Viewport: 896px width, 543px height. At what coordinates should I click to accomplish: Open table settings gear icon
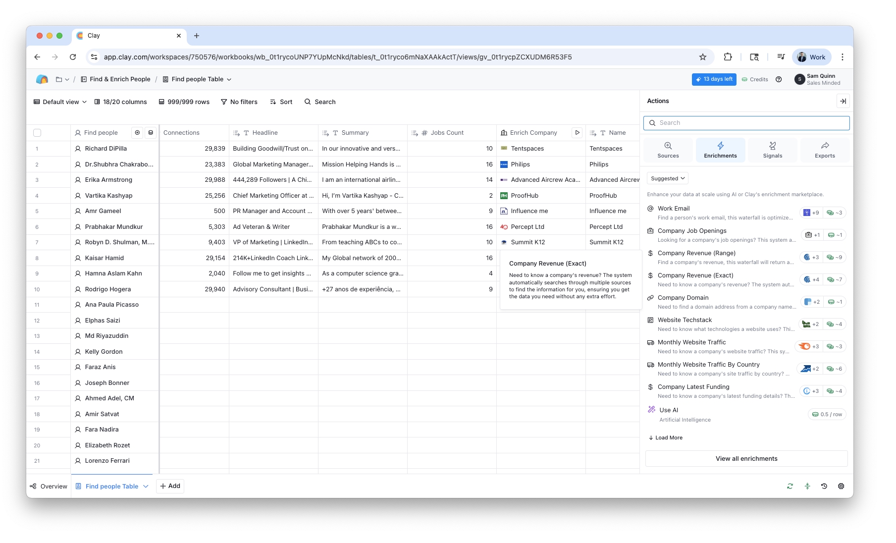tap(841, 487)
